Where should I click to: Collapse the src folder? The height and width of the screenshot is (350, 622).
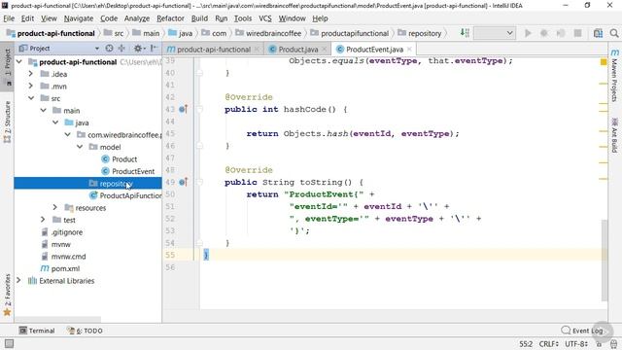point(31,98)
